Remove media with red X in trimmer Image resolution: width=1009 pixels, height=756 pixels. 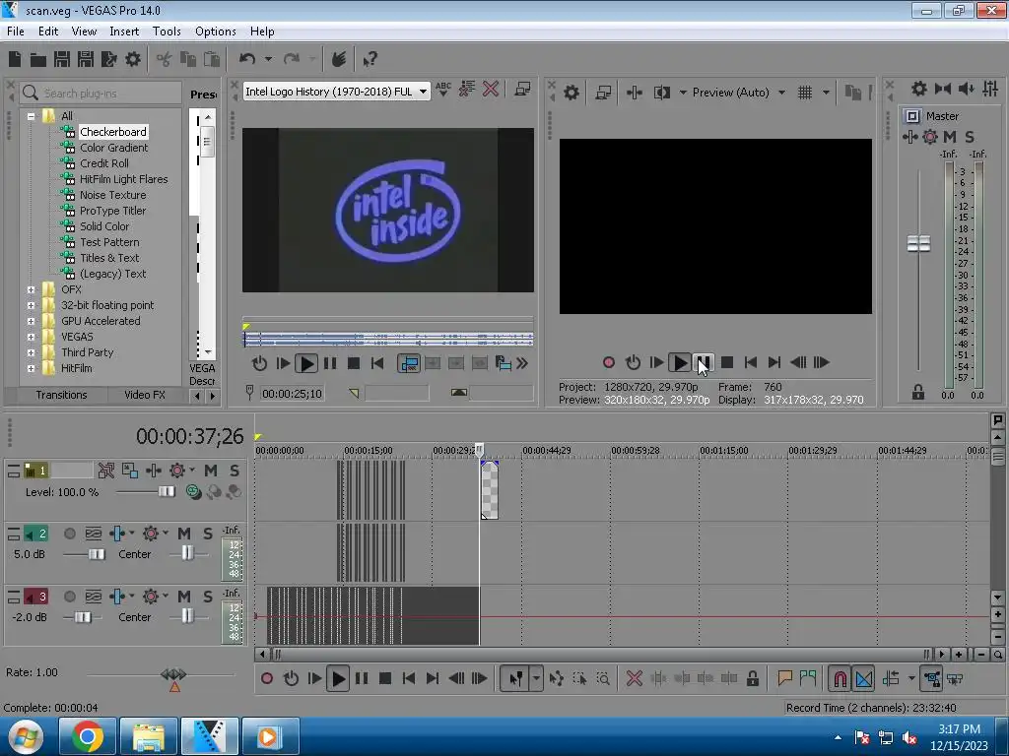[491, 89]
